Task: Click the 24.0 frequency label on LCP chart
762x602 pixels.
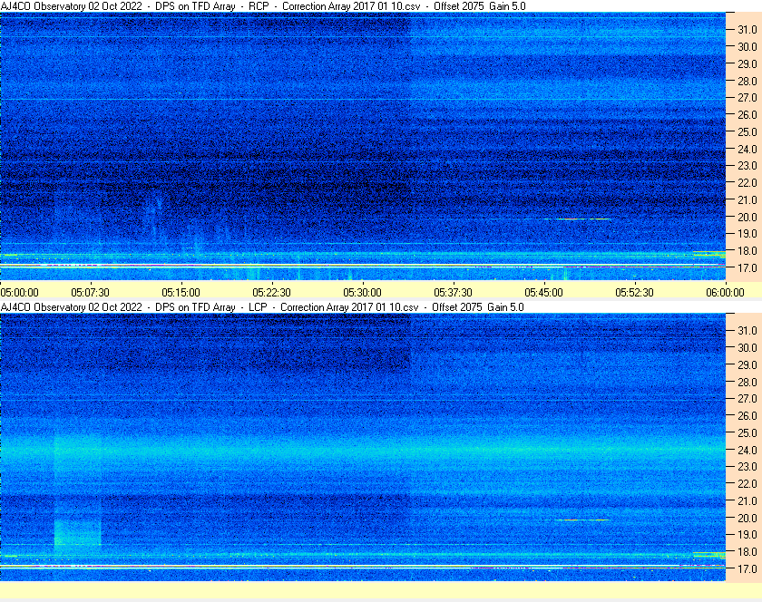Action: (x=747, y=450)
